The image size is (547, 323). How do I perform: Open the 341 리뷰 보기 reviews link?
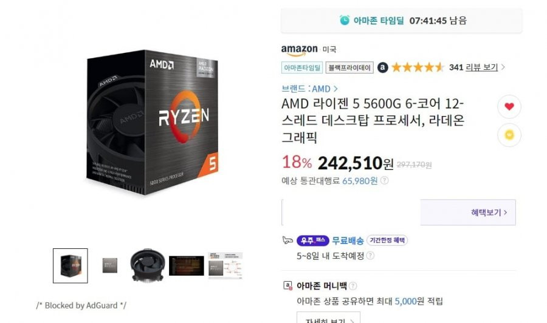pos(473,67)
